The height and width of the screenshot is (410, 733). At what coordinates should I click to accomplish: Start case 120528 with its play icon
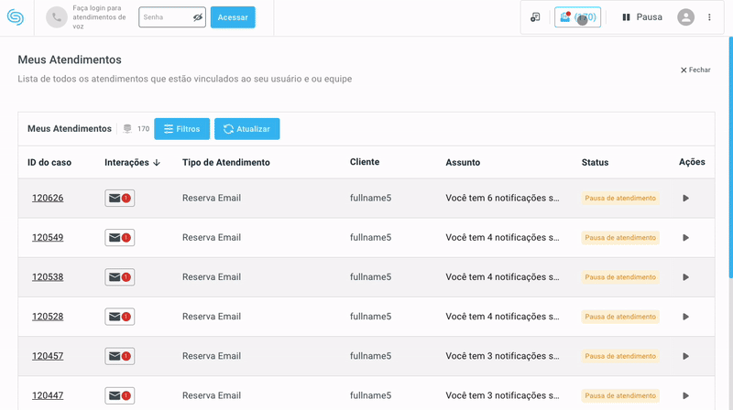pyautogui.click(x=685, y=317)
